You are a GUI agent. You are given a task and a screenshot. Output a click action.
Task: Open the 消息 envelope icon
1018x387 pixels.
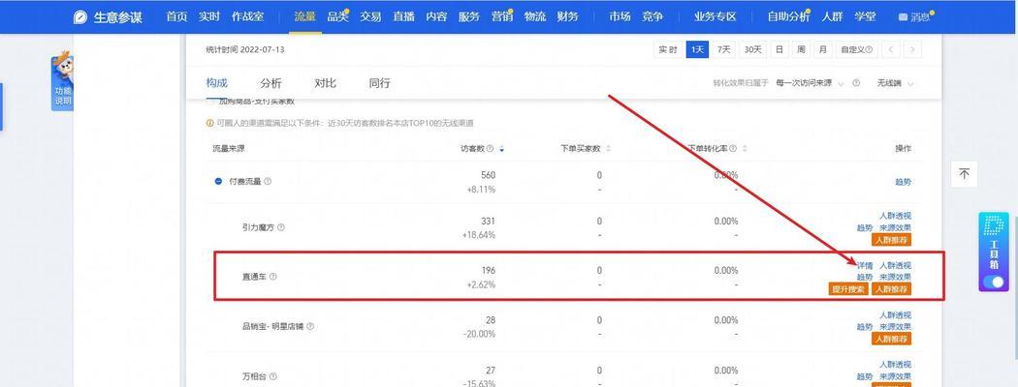pyautogui.click(x=903, y=17)
